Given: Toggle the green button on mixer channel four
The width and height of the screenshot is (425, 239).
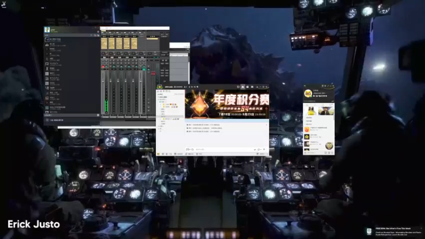Looking at the screenshot, I should 129,66.
